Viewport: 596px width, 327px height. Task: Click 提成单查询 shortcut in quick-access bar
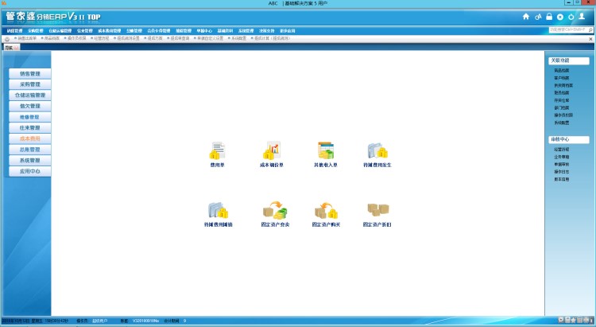[180, 38]
